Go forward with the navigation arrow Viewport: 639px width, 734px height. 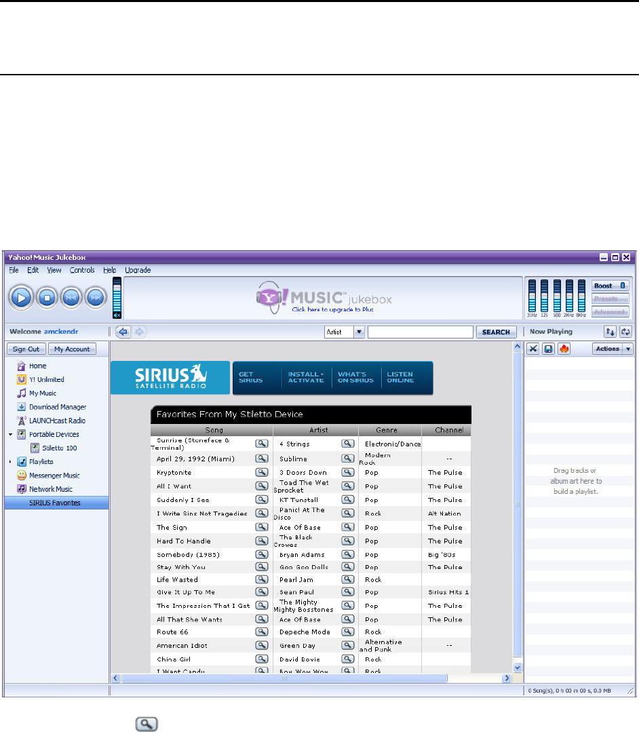pos(139,332)
